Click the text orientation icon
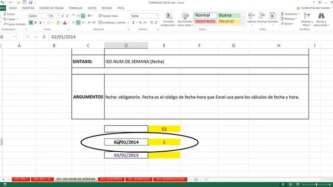 [x=89, y=16]
